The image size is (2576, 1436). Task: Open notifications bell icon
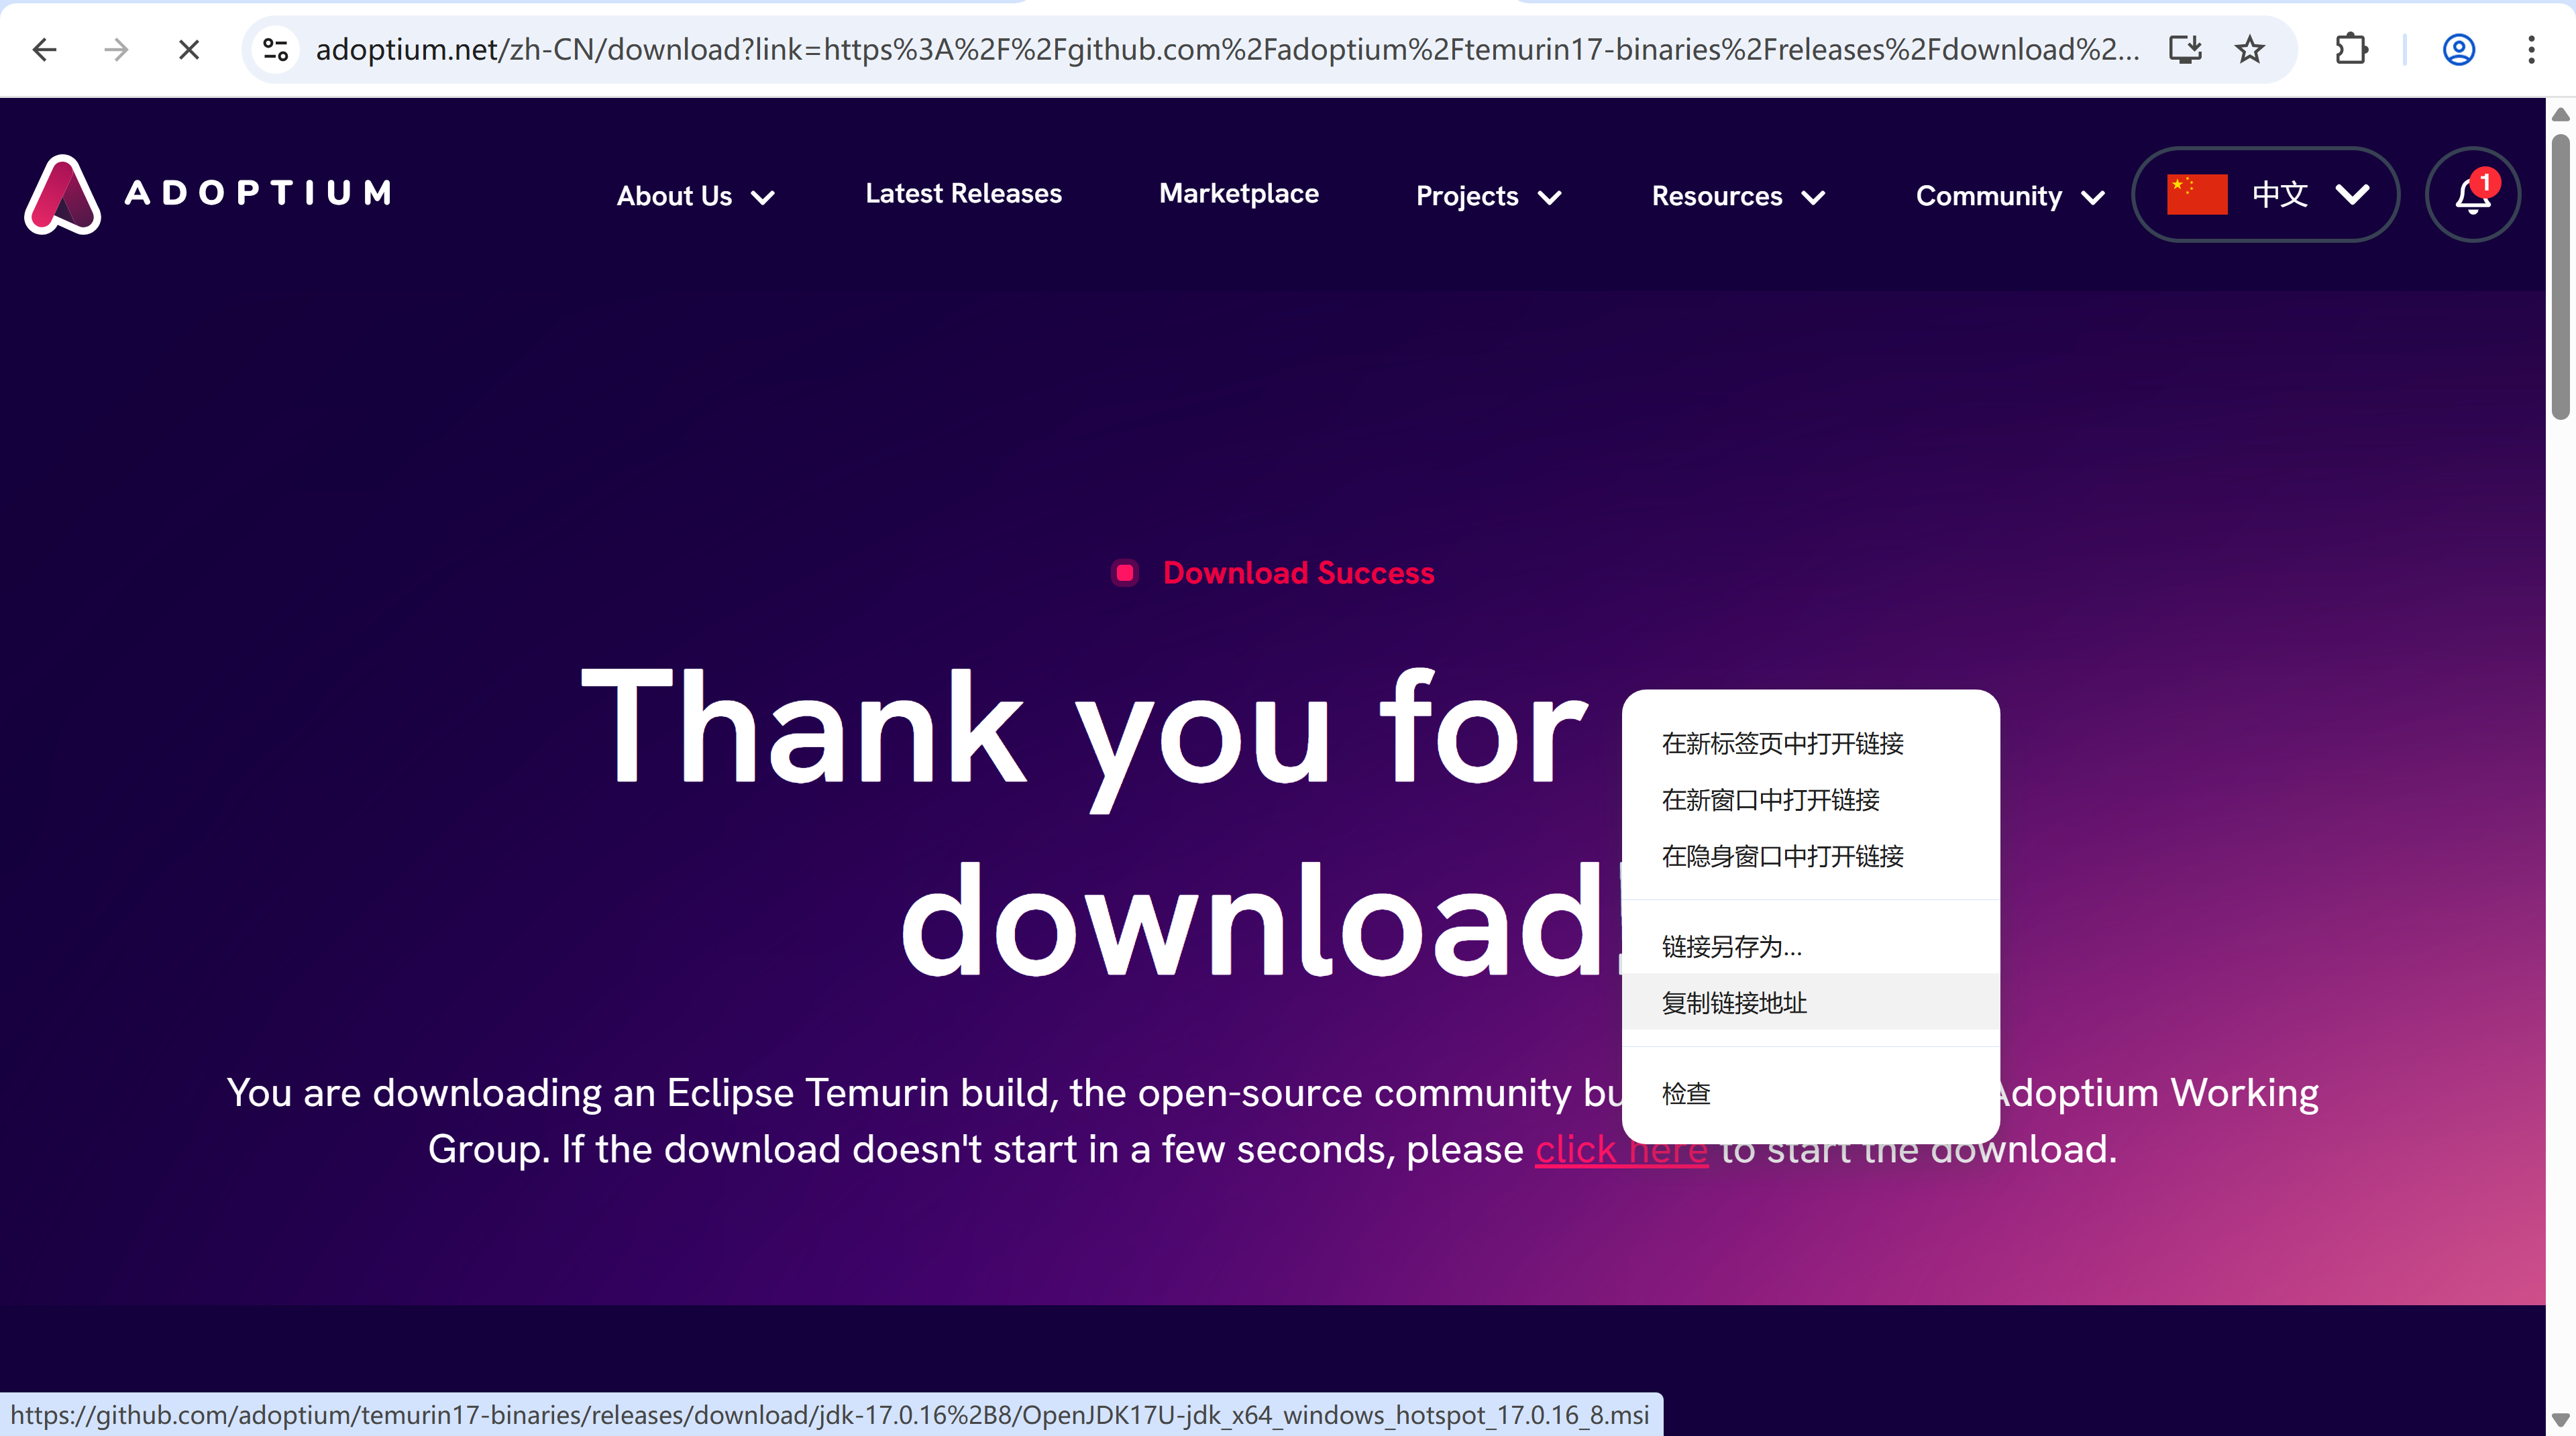(x=2473, y=194)
